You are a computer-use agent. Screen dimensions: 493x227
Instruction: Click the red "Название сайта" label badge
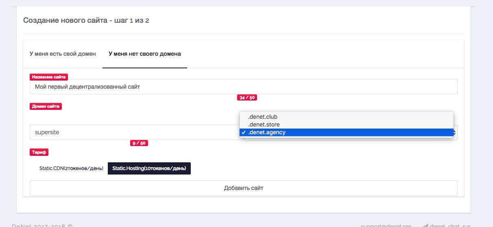(48, 76)
